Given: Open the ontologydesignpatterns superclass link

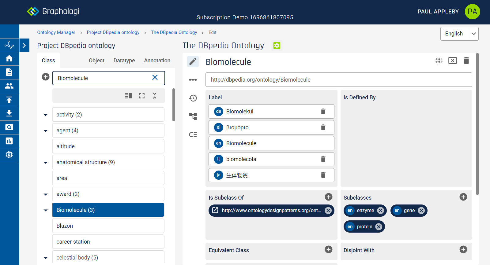Looking at the screenshot, I should 215,210.
